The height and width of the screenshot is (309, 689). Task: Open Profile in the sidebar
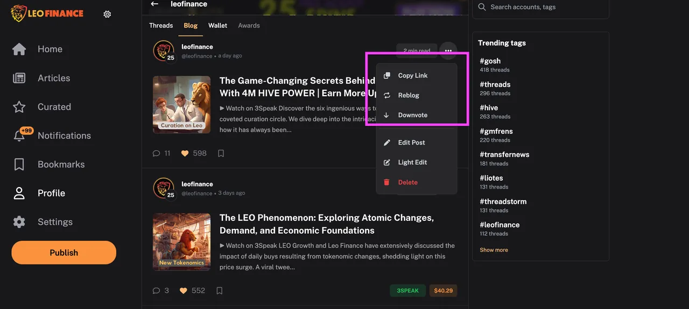[51, 193]
